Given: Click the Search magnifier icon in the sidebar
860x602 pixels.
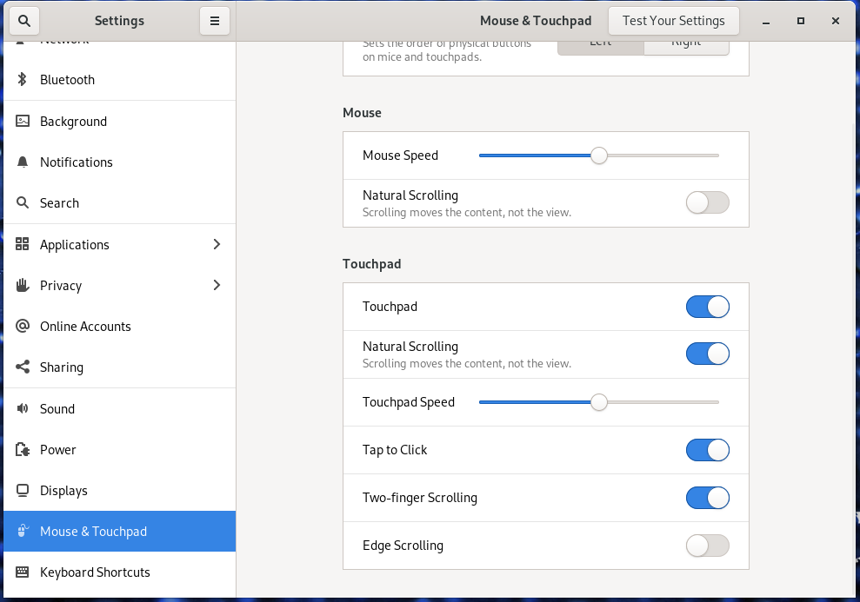Looking at the screenshot, I should point(21,202).
